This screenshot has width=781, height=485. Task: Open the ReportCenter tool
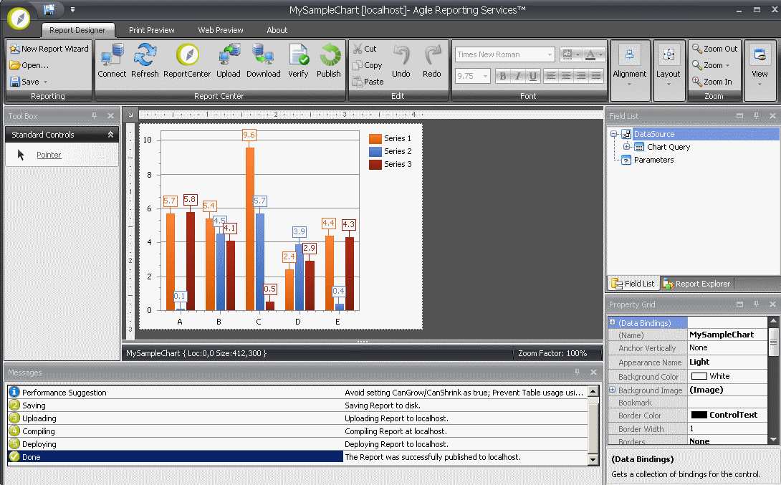[x=188, y=61]
